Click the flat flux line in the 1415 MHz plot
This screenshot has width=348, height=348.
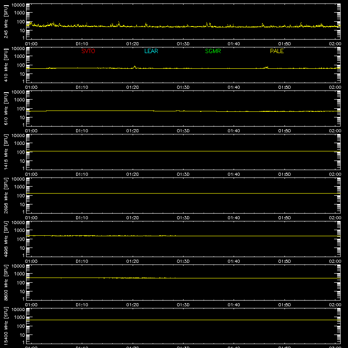(183, 151)
